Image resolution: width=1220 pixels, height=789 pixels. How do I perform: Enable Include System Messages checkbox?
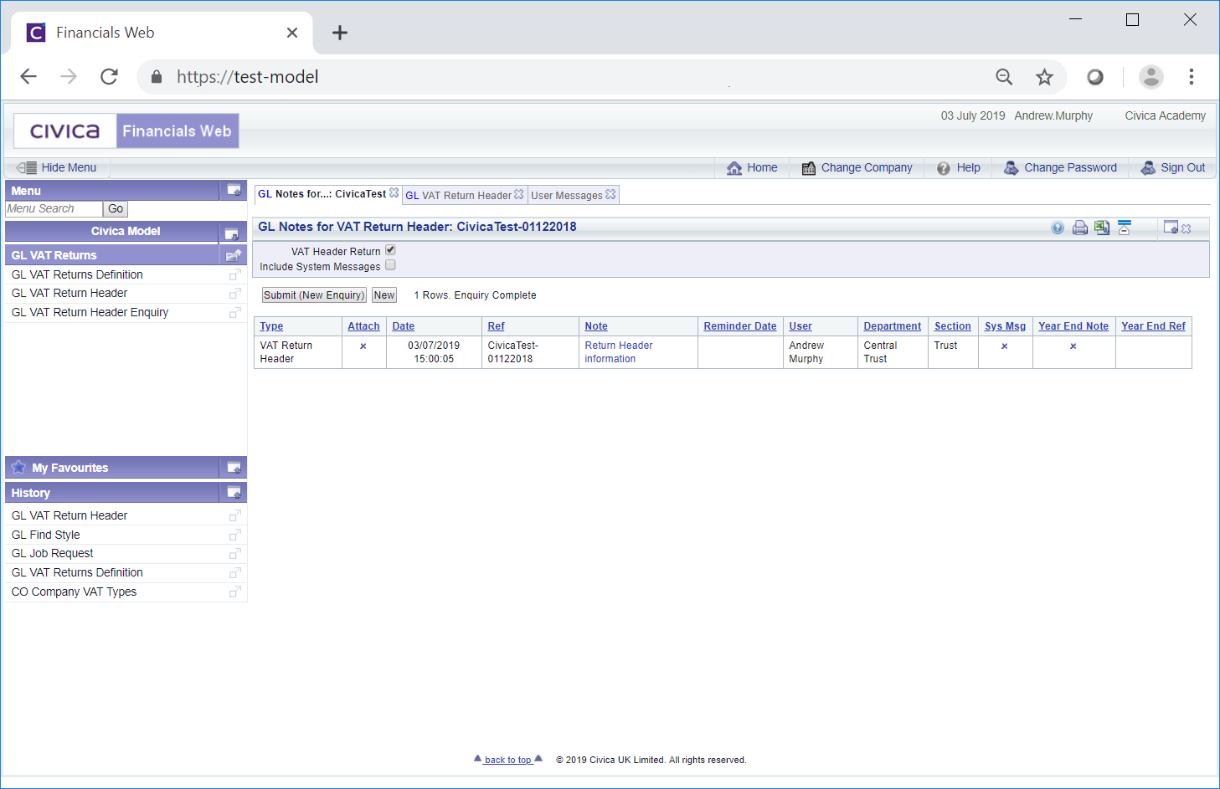(390, 265)
